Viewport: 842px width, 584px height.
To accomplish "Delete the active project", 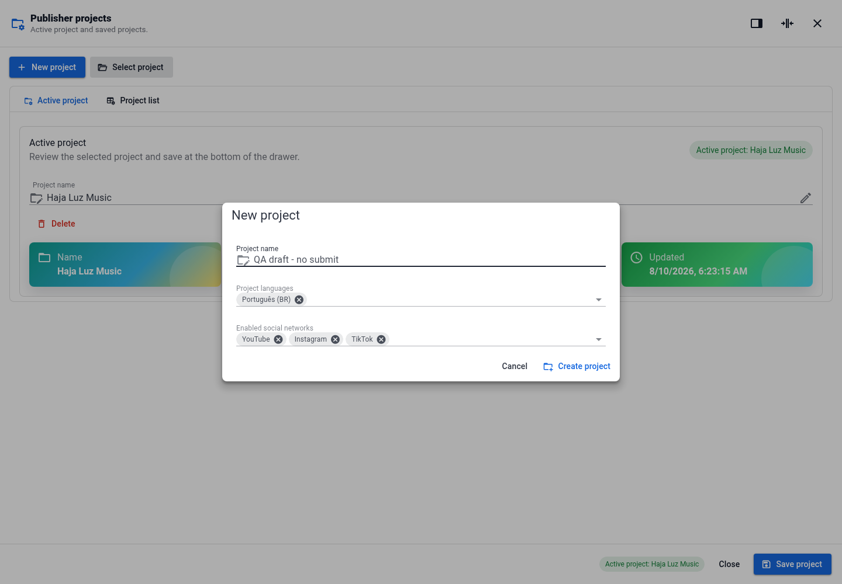I will pyautogui.click(x=56, y=224).
